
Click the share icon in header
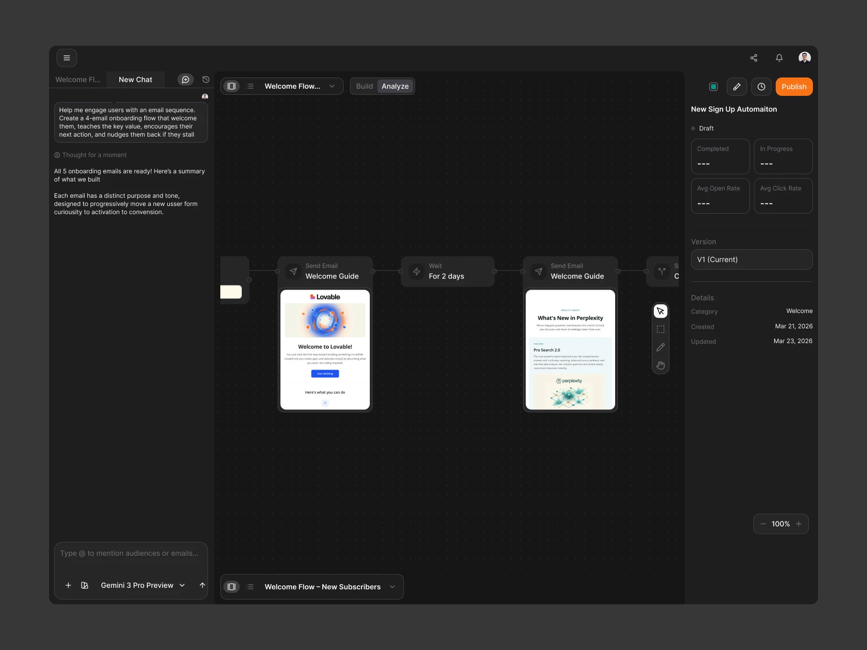pos(754,58)
